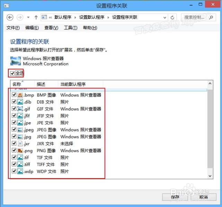Click the 保存 button
The image size is (222, 207).
[175, 197]
